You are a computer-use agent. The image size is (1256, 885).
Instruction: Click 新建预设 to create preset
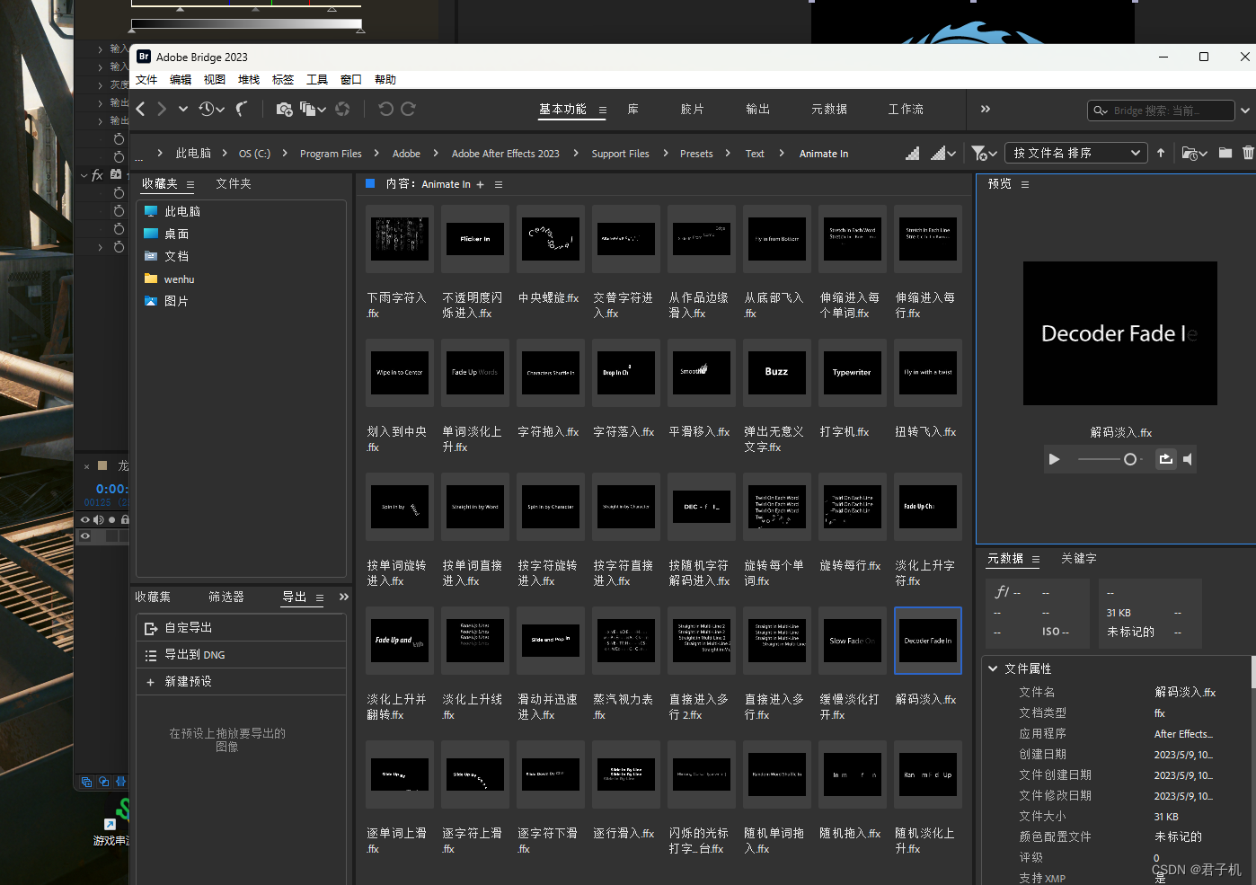[241, 681]
